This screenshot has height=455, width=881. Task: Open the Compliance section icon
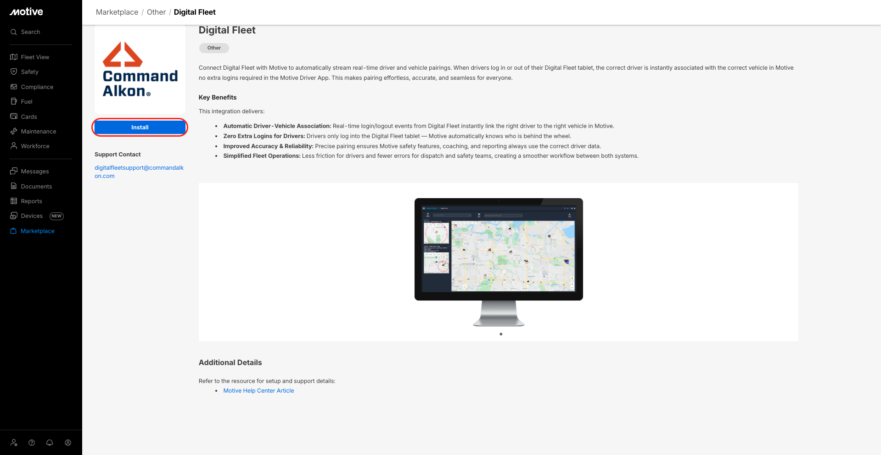point(14,87)
